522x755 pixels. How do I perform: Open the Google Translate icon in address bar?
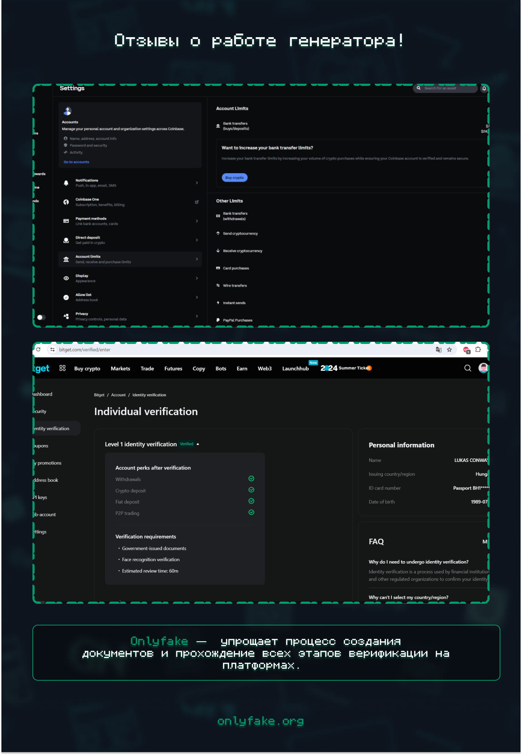[438, 349]
